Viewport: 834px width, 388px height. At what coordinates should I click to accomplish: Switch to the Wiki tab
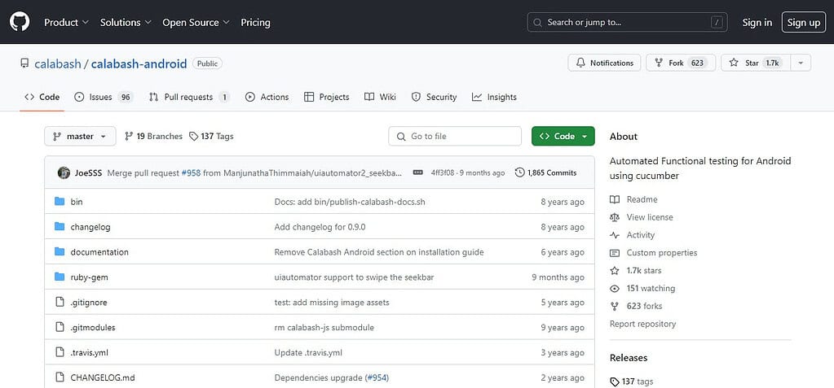[x=380, y=97]
